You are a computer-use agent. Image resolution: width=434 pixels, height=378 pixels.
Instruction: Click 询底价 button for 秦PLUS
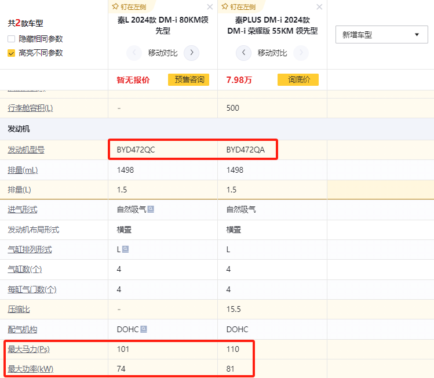[x=298, y=80]
